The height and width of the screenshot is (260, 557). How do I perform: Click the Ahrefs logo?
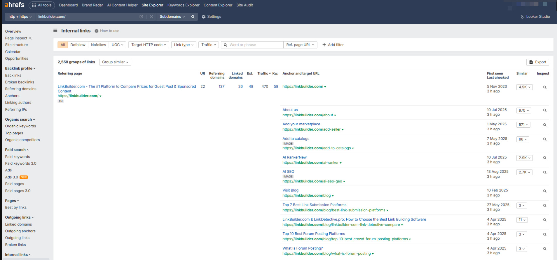coord(15,5)
